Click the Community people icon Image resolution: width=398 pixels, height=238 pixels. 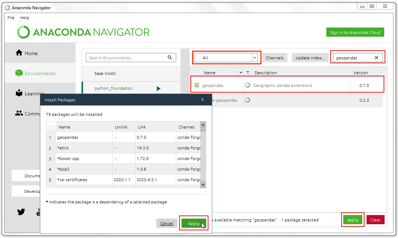pyautogui.click(x=19, y=113)
